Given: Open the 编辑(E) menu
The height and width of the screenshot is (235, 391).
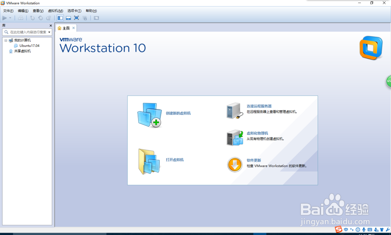Looking at the screenshot, I should tap(23, 11).
